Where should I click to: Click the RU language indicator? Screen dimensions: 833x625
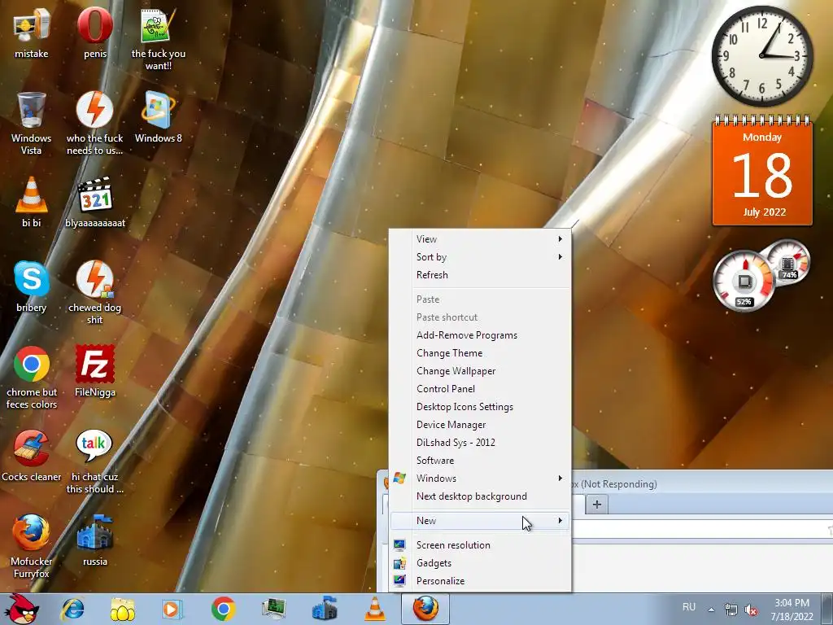point(689,607)
